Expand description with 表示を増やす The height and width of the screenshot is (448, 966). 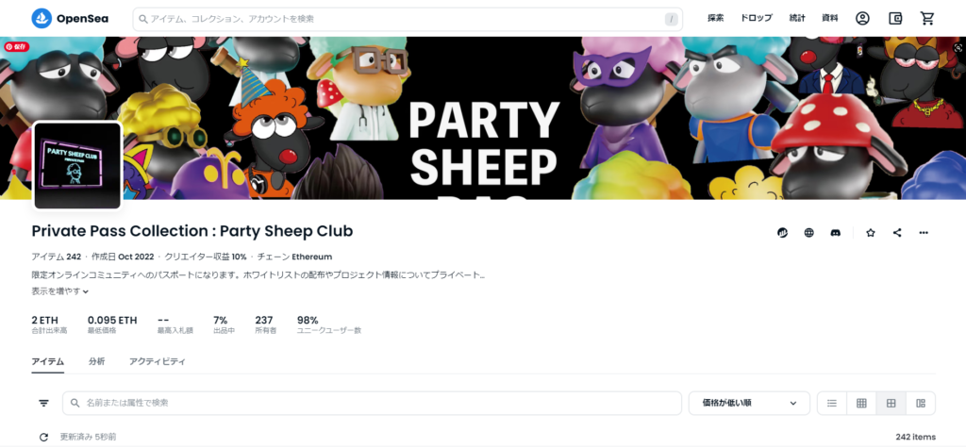[59, 291]
